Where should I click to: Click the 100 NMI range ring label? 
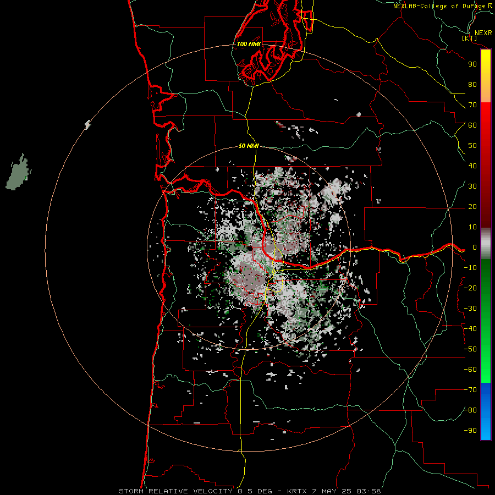pyautogui.click(x=249, y=44)
